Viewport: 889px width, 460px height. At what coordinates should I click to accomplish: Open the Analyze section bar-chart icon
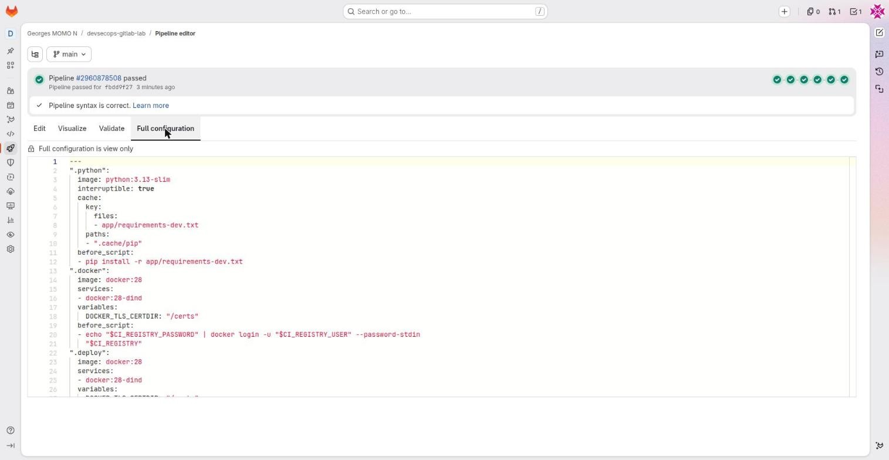[x=10, y=220]
